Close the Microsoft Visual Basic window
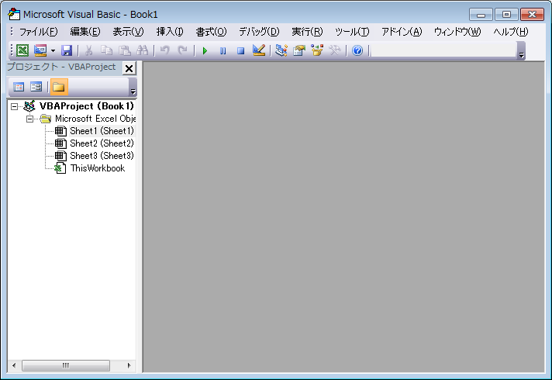The height and width of the screenshot is (380, 552). point(532,15)
